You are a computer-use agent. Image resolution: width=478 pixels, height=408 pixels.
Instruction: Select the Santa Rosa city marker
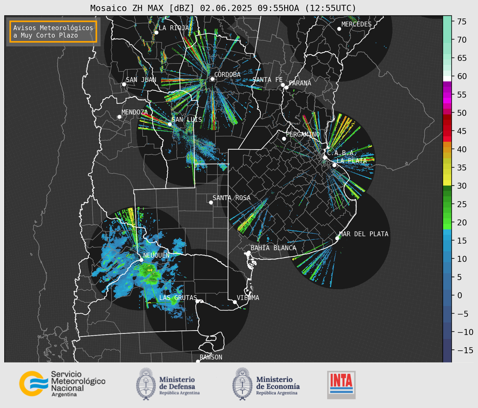[x=211, y=202]
